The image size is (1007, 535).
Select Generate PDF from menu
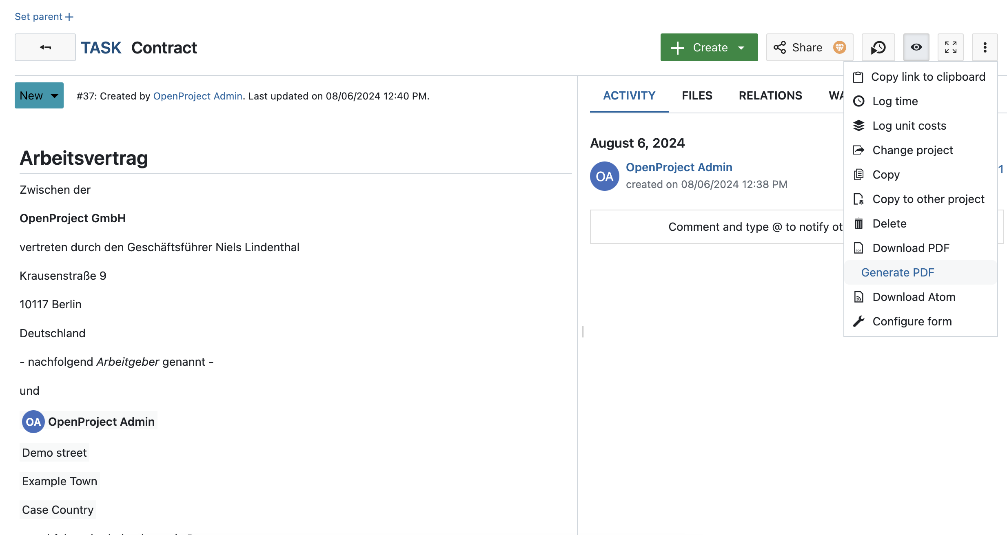coord(898,272)
